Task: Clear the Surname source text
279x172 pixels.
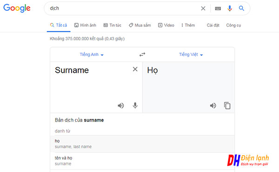Action: coord(135,69)
